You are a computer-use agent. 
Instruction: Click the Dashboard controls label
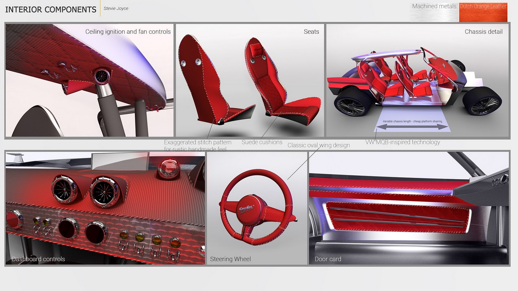click(39, 259)
